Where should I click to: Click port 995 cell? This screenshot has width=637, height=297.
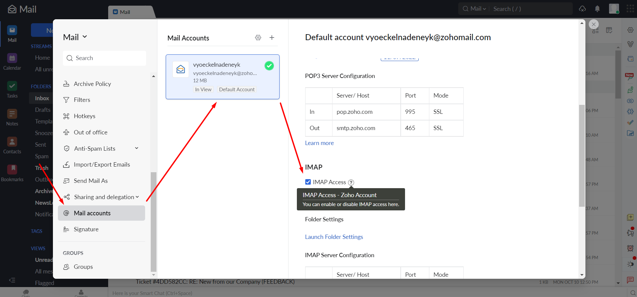pos(415,112)
